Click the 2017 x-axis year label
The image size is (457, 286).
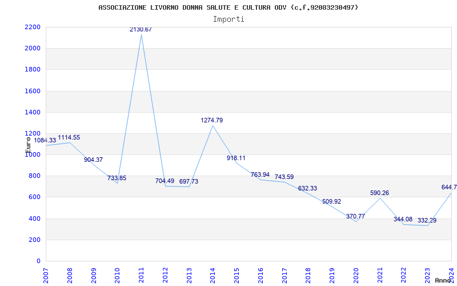click(x=284, y=276)
